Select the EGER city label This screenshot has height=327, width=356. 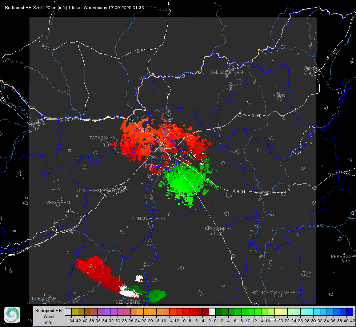(x=279, y=96)
